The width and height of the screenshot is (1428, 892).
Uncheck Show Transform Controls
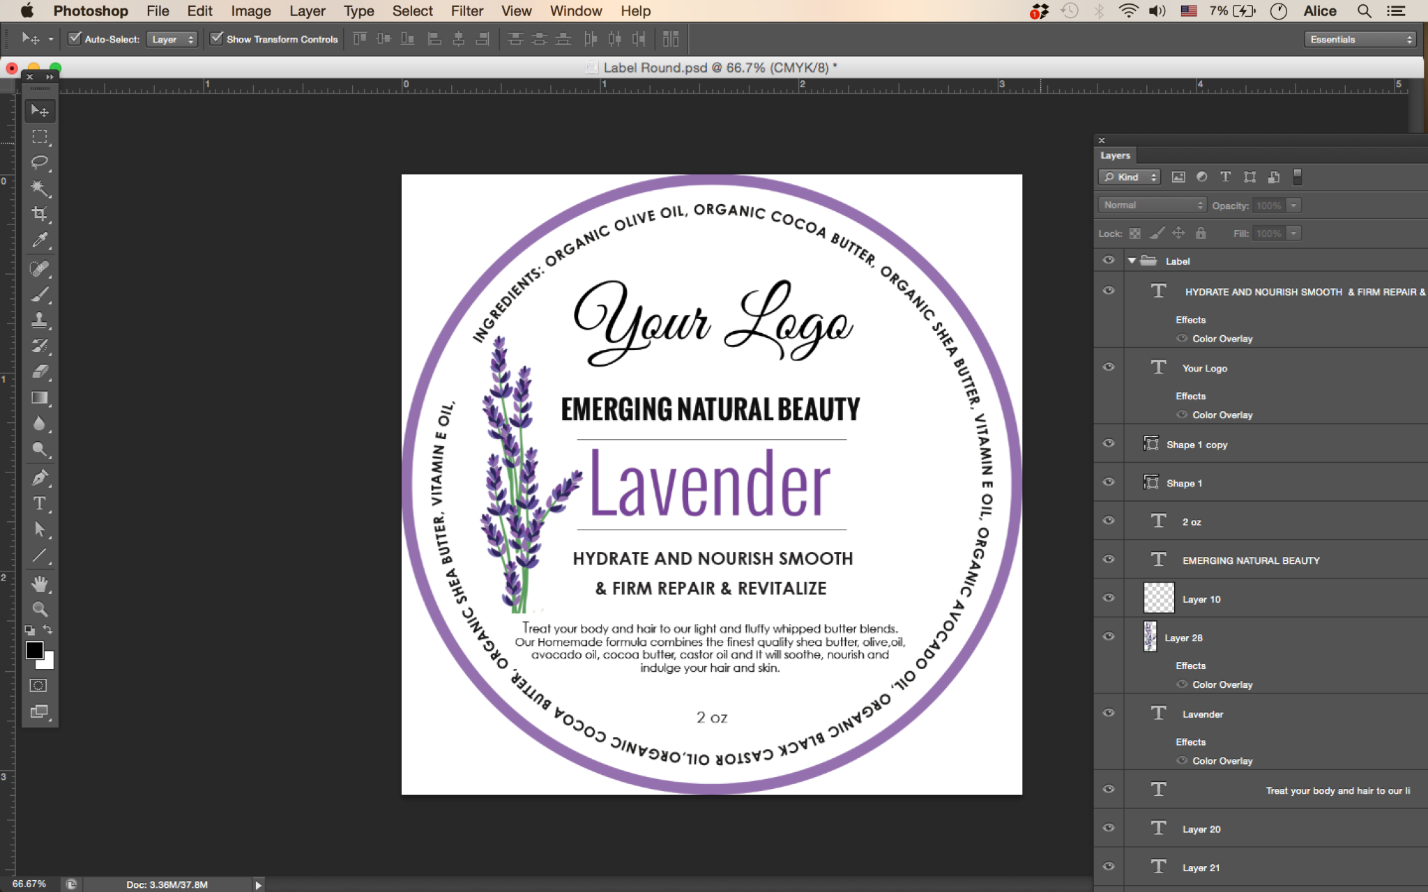(x=217, y=38)
